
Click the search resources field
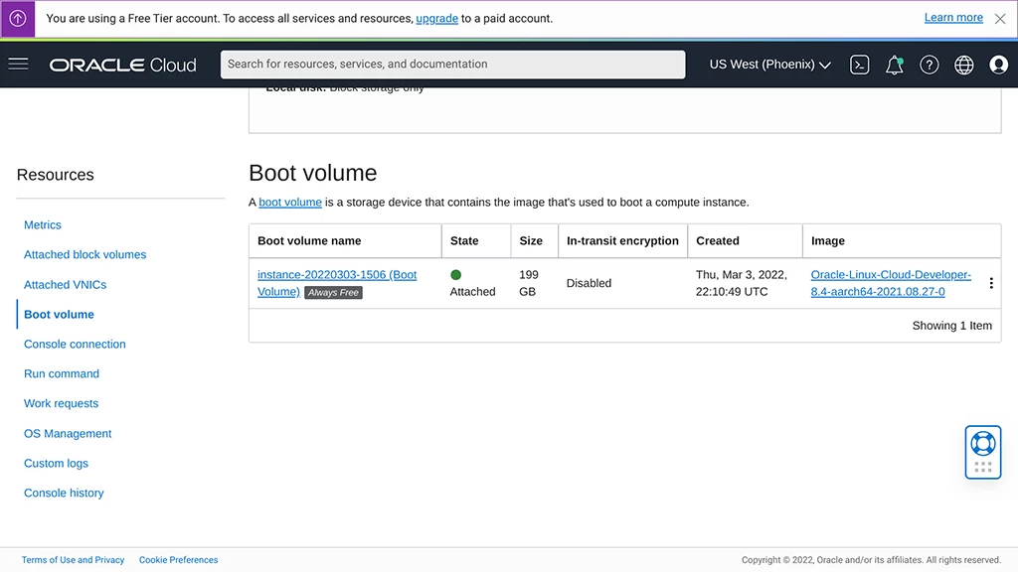[452, 65]
